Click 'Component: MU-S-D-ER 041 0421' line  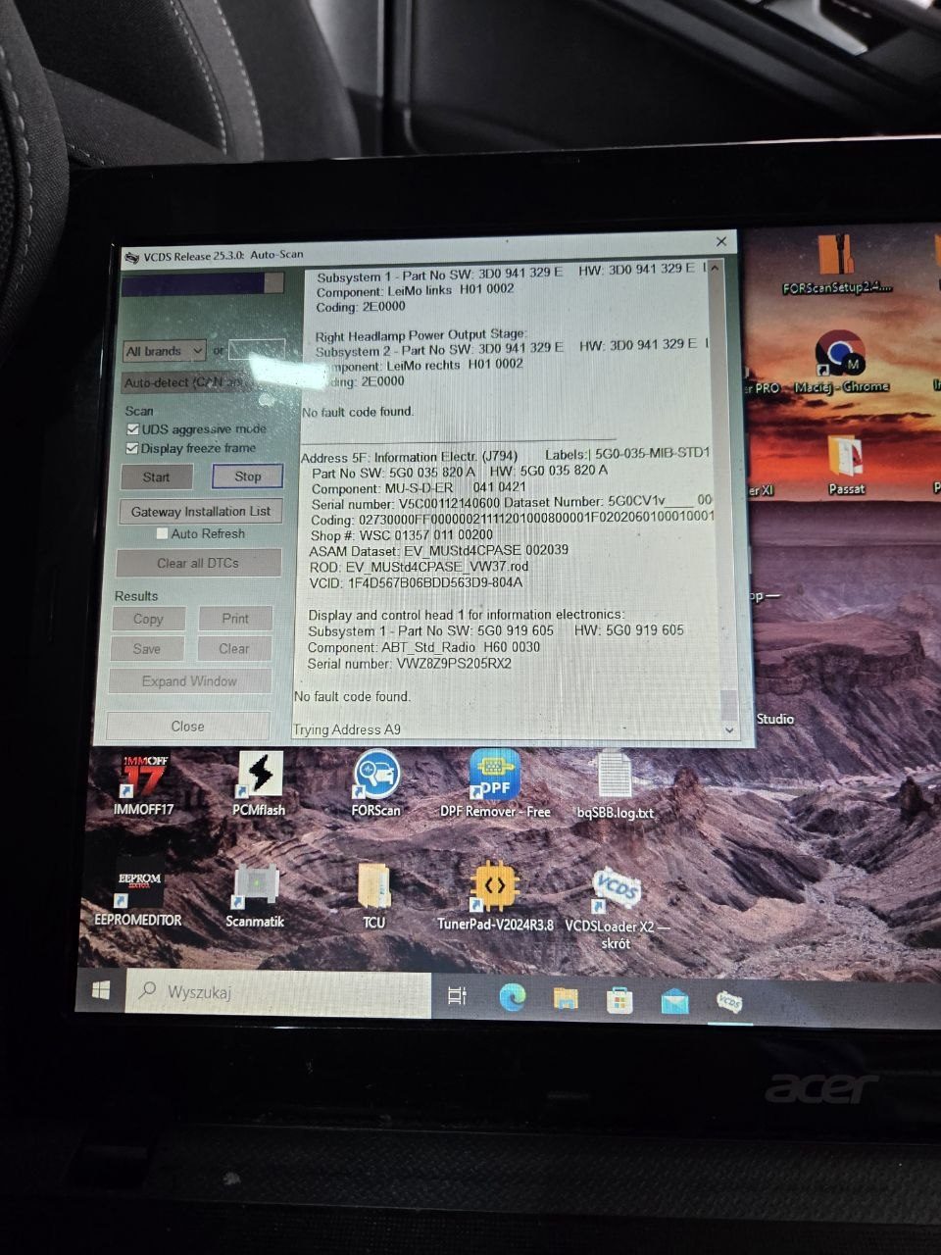pyautogui.click(x=419, y=487)
